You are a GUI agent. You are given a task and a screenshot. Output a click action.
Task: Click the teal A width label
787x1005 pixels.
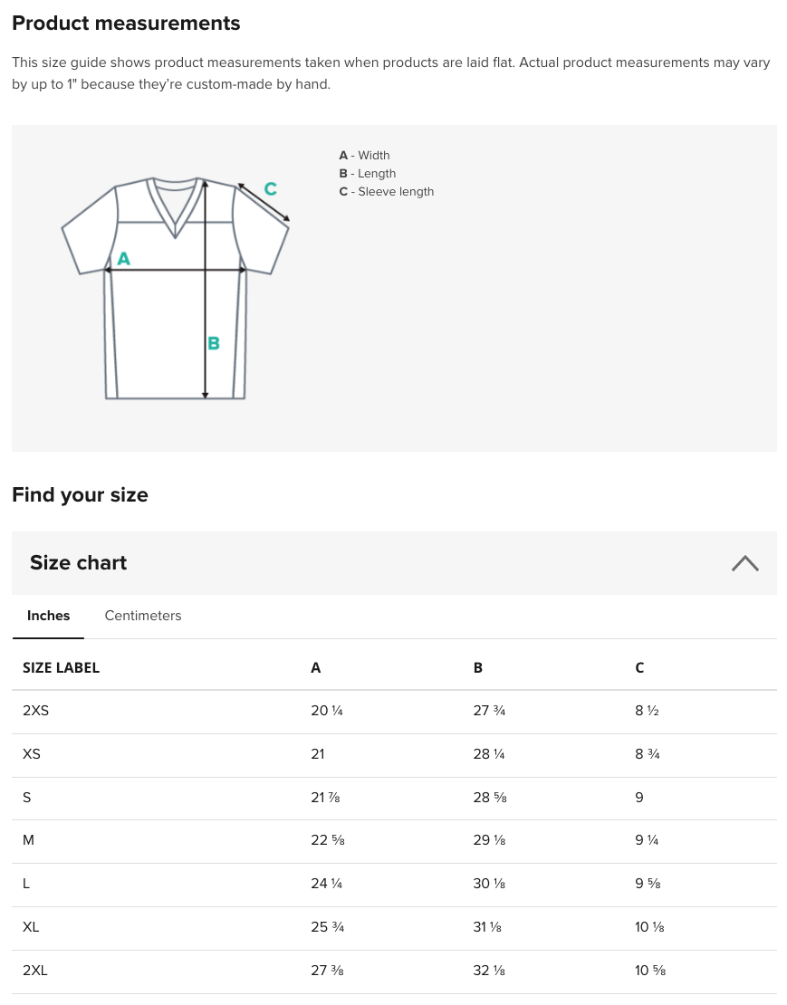coord(124,259)
